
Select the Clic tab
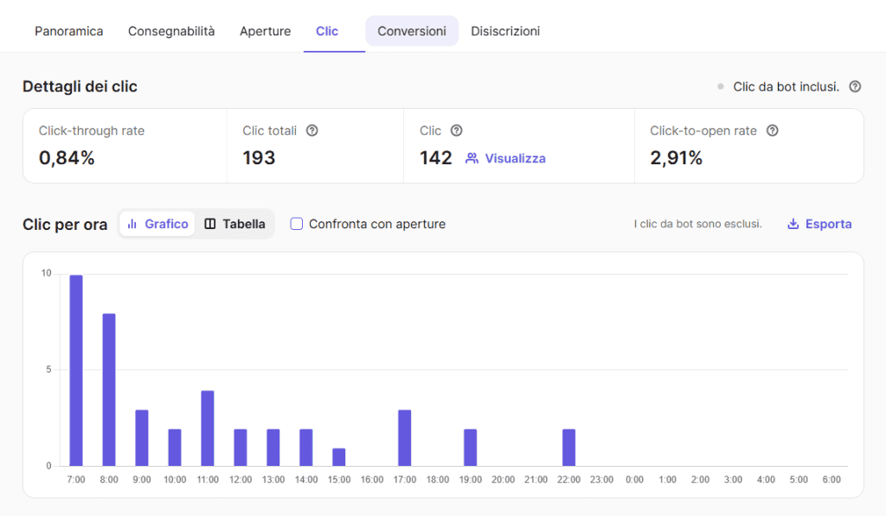(327, 31)
